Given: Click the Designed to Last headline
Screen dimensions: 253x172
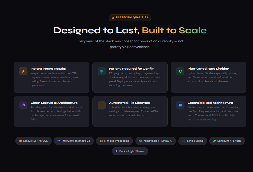Looking at the screenshot, I should point(97,30).
